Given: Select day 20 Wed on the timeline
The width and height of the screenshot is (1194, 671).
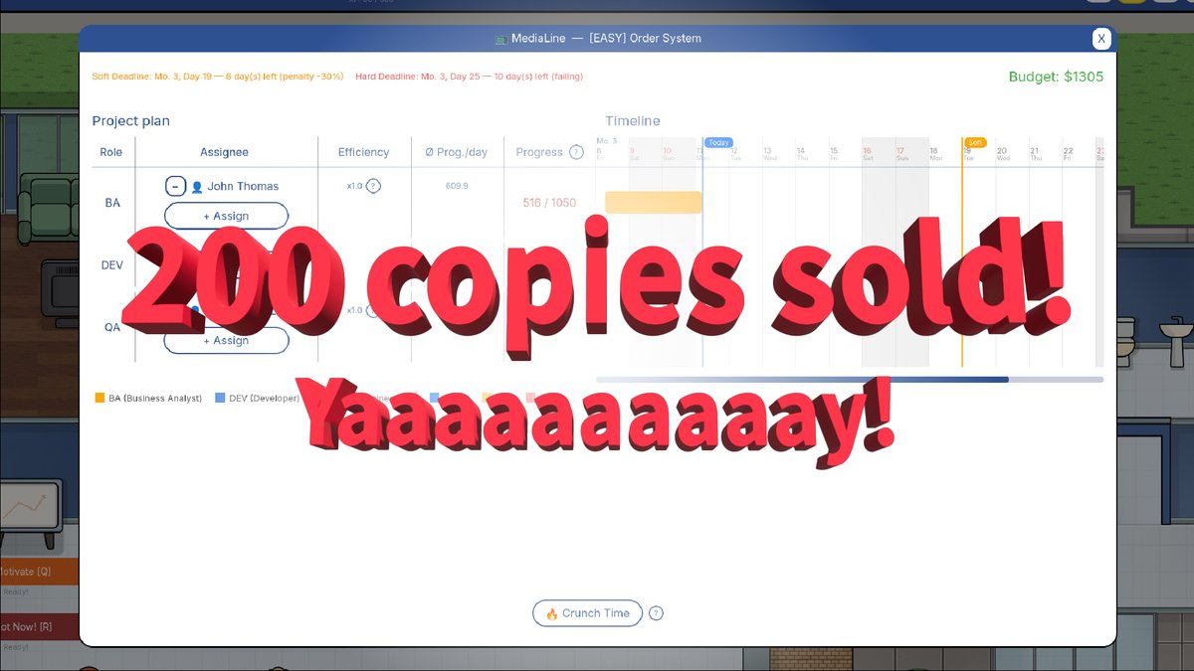Looking at the screenshot, I should (x=1002, y=154).
